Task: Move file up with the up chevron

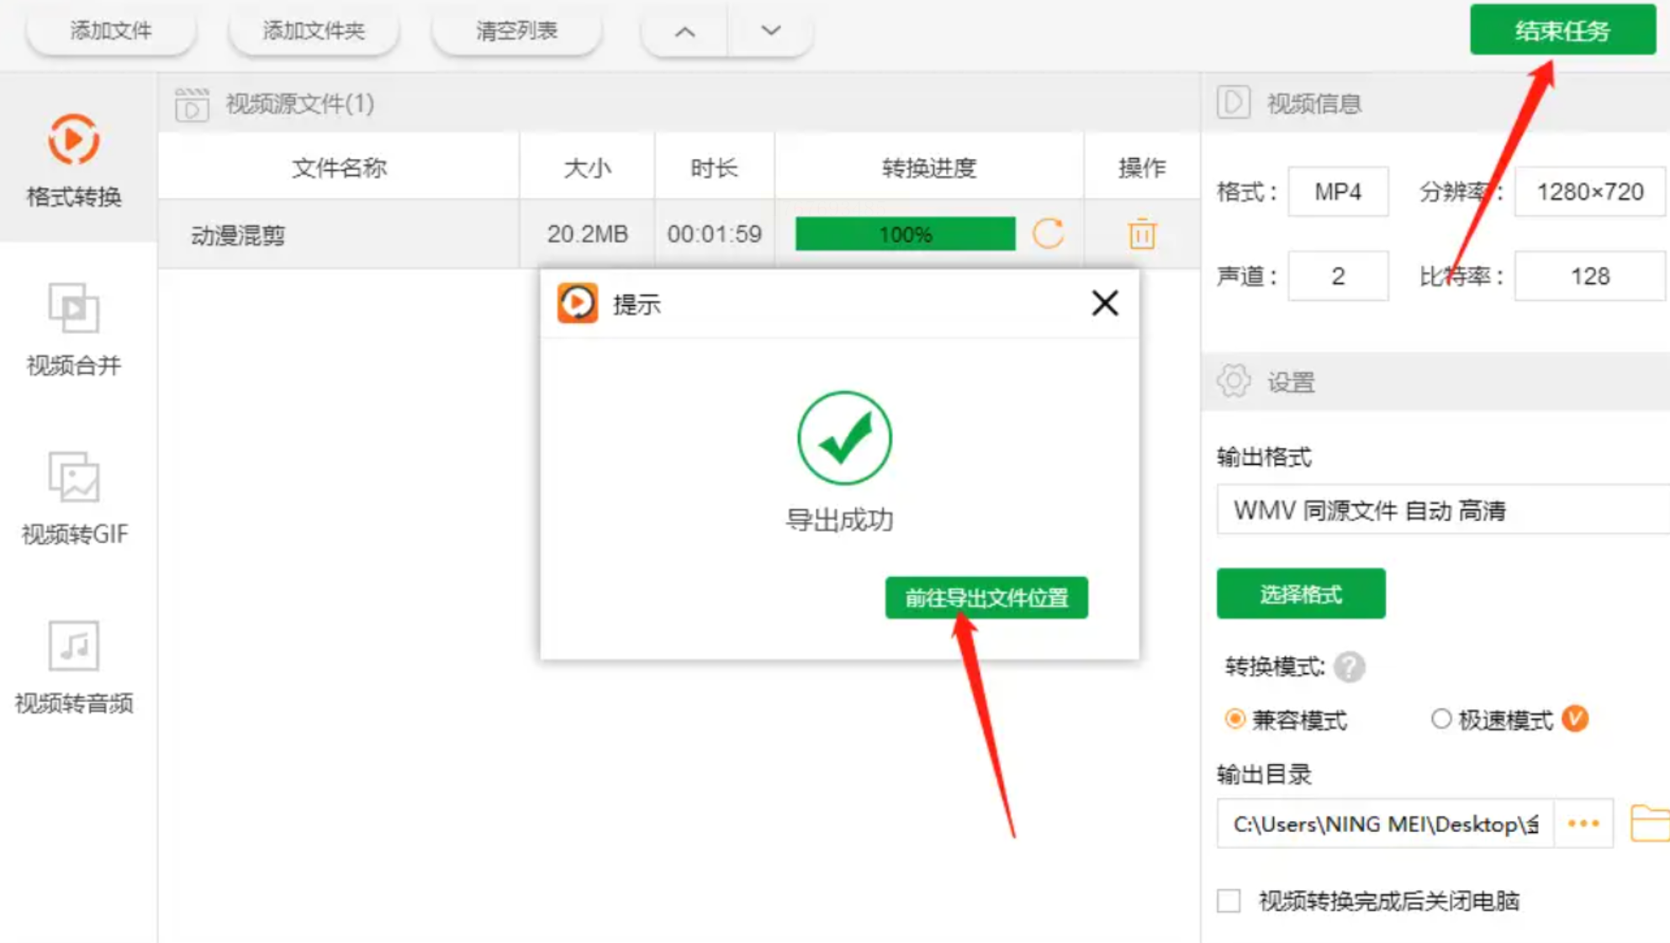Action: (685, 32)
